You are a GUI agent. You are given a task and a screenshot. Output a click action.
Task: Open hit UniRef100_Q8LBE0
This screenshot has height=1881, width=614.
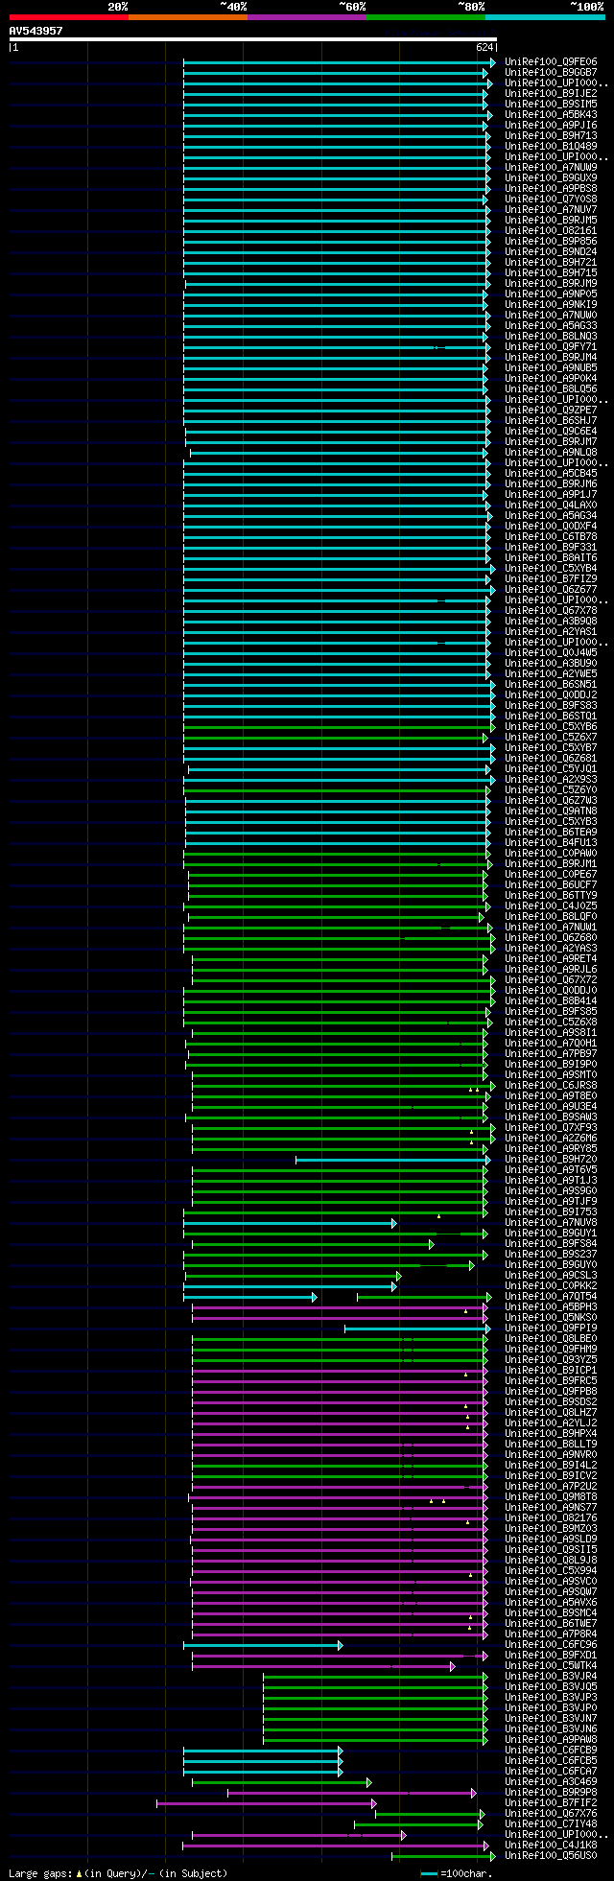pos(551,1339)
